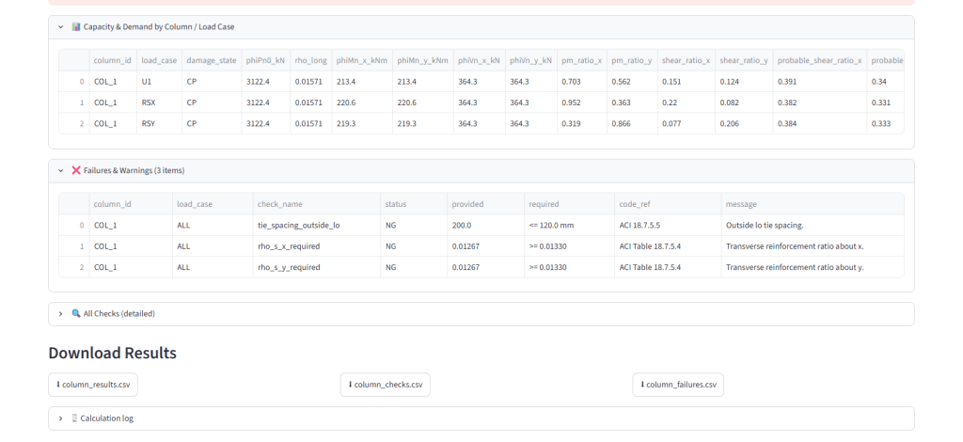The width and height of the screenshot is (963, 442).
Task: Sort by load_case header in capacity table
Action: 159,61
